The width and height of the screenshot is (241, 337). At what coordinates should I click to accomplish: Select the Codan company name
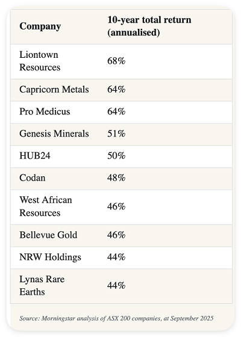pyautogui.click(x=33, y=178)
